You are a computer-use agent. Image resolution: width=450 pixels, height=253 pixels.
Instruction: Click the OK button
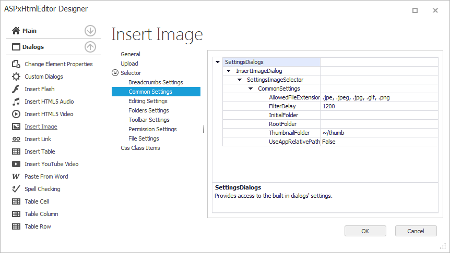pos(365,231)
